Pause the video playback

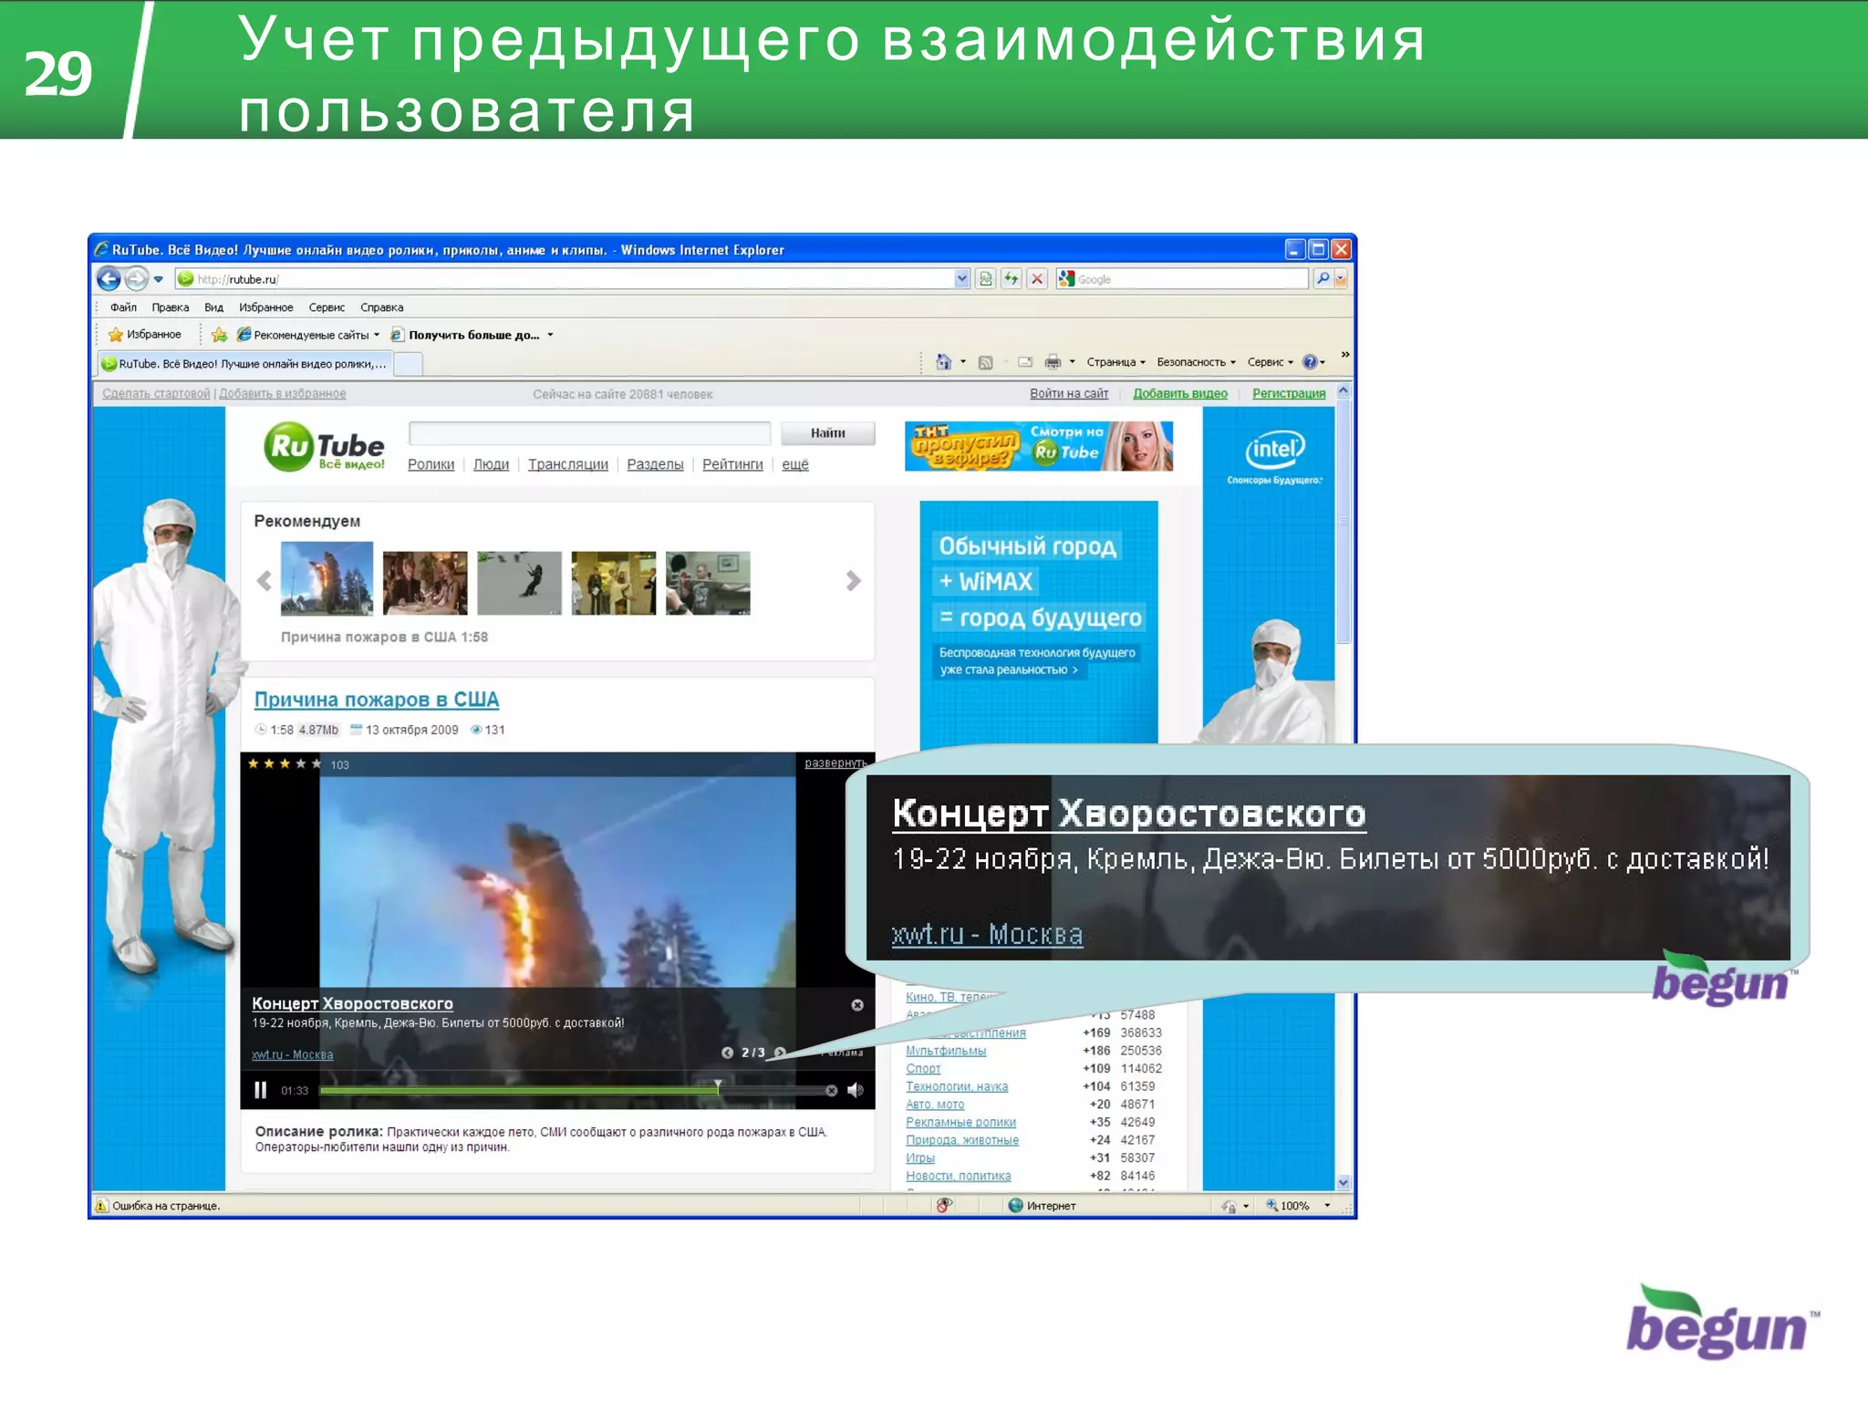point(261,1090)
